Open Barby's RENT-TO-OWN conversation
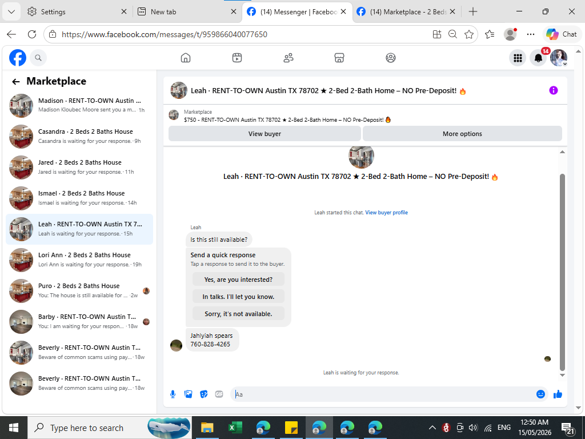Screen dimensions: 585x439 click(x=79, y=322)
